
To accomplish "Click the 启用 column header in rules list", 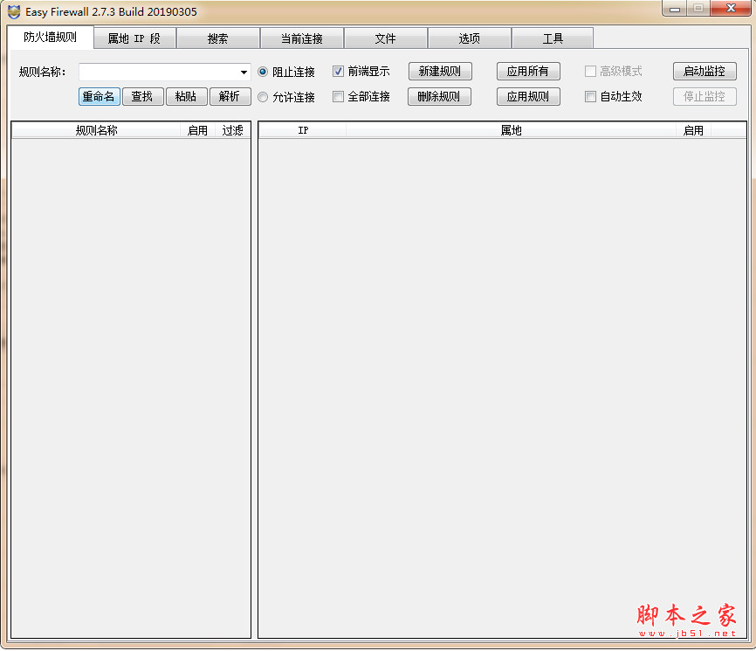I will coord(197,130).
